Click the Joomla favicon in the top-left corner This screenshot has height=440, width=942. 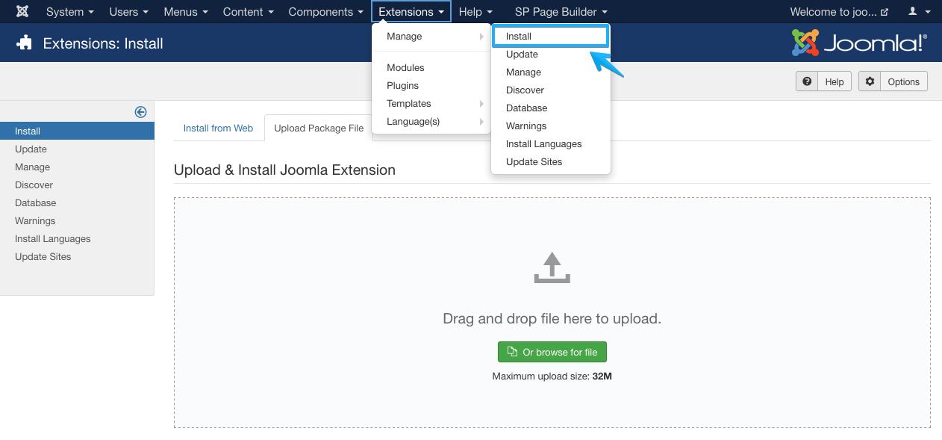coord(22,11)
